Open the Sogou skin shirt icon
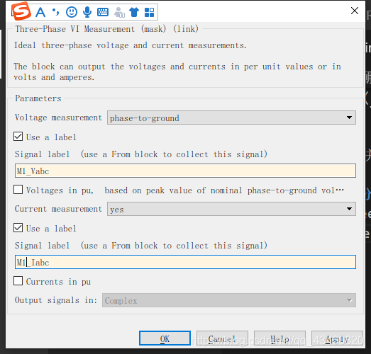 (134, 12)
